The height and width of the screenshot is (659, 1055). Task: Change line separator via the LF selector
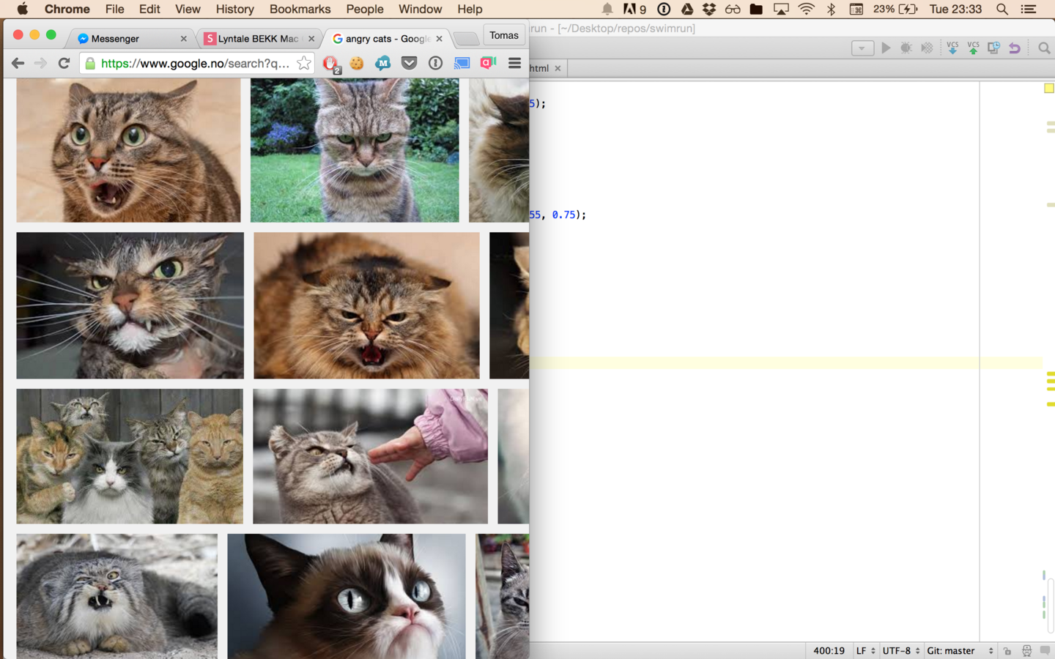pos(866,651)
